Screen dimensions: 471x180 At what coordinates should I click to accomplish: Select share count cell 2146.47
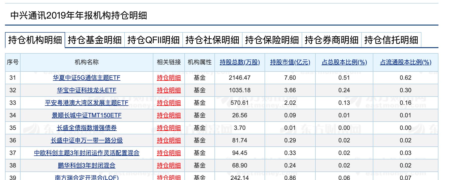point(240,78)
